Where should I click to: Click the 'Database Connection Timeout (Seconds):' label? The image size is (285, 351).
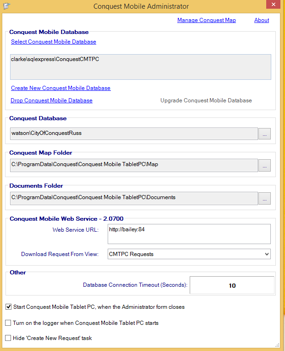(135, 285)
